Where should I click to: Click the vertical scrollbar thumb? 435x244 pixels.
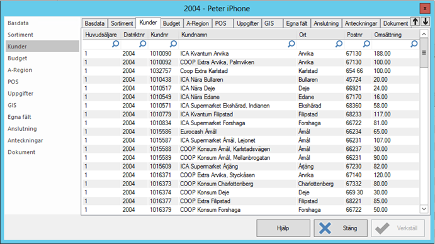coord(424,53)
